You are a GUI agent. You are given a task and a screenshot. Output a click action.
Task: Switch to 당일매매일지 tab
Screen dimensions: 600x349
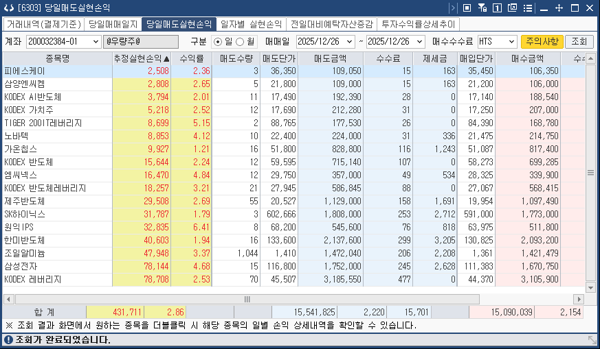[113, 24]
